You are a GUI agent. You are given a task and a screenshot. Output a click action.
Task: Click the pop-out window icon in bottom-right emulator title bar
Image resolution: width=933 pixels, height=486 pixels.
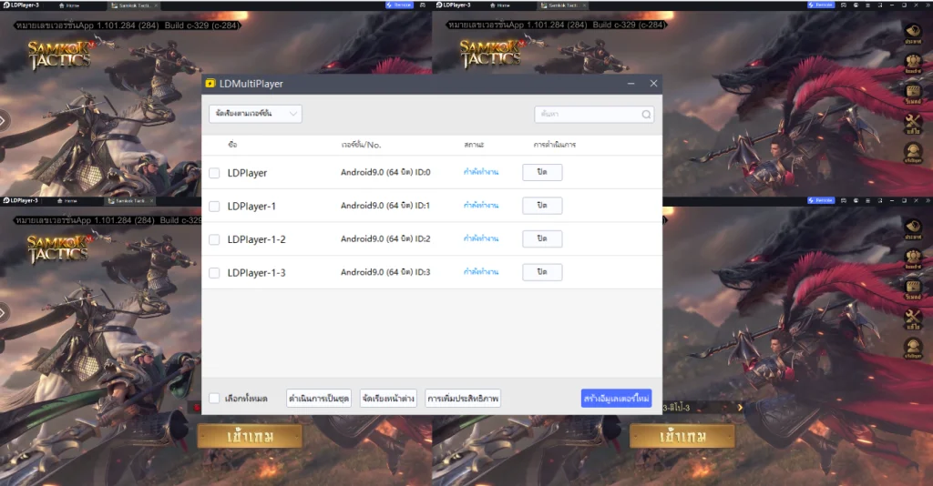[x=880, y=200]
